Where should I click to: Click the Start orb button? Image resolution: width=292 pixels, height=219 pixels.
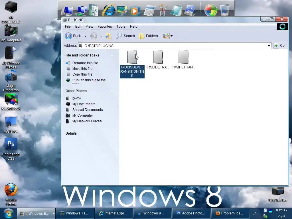pyautogui.click(x=8, y=213)
